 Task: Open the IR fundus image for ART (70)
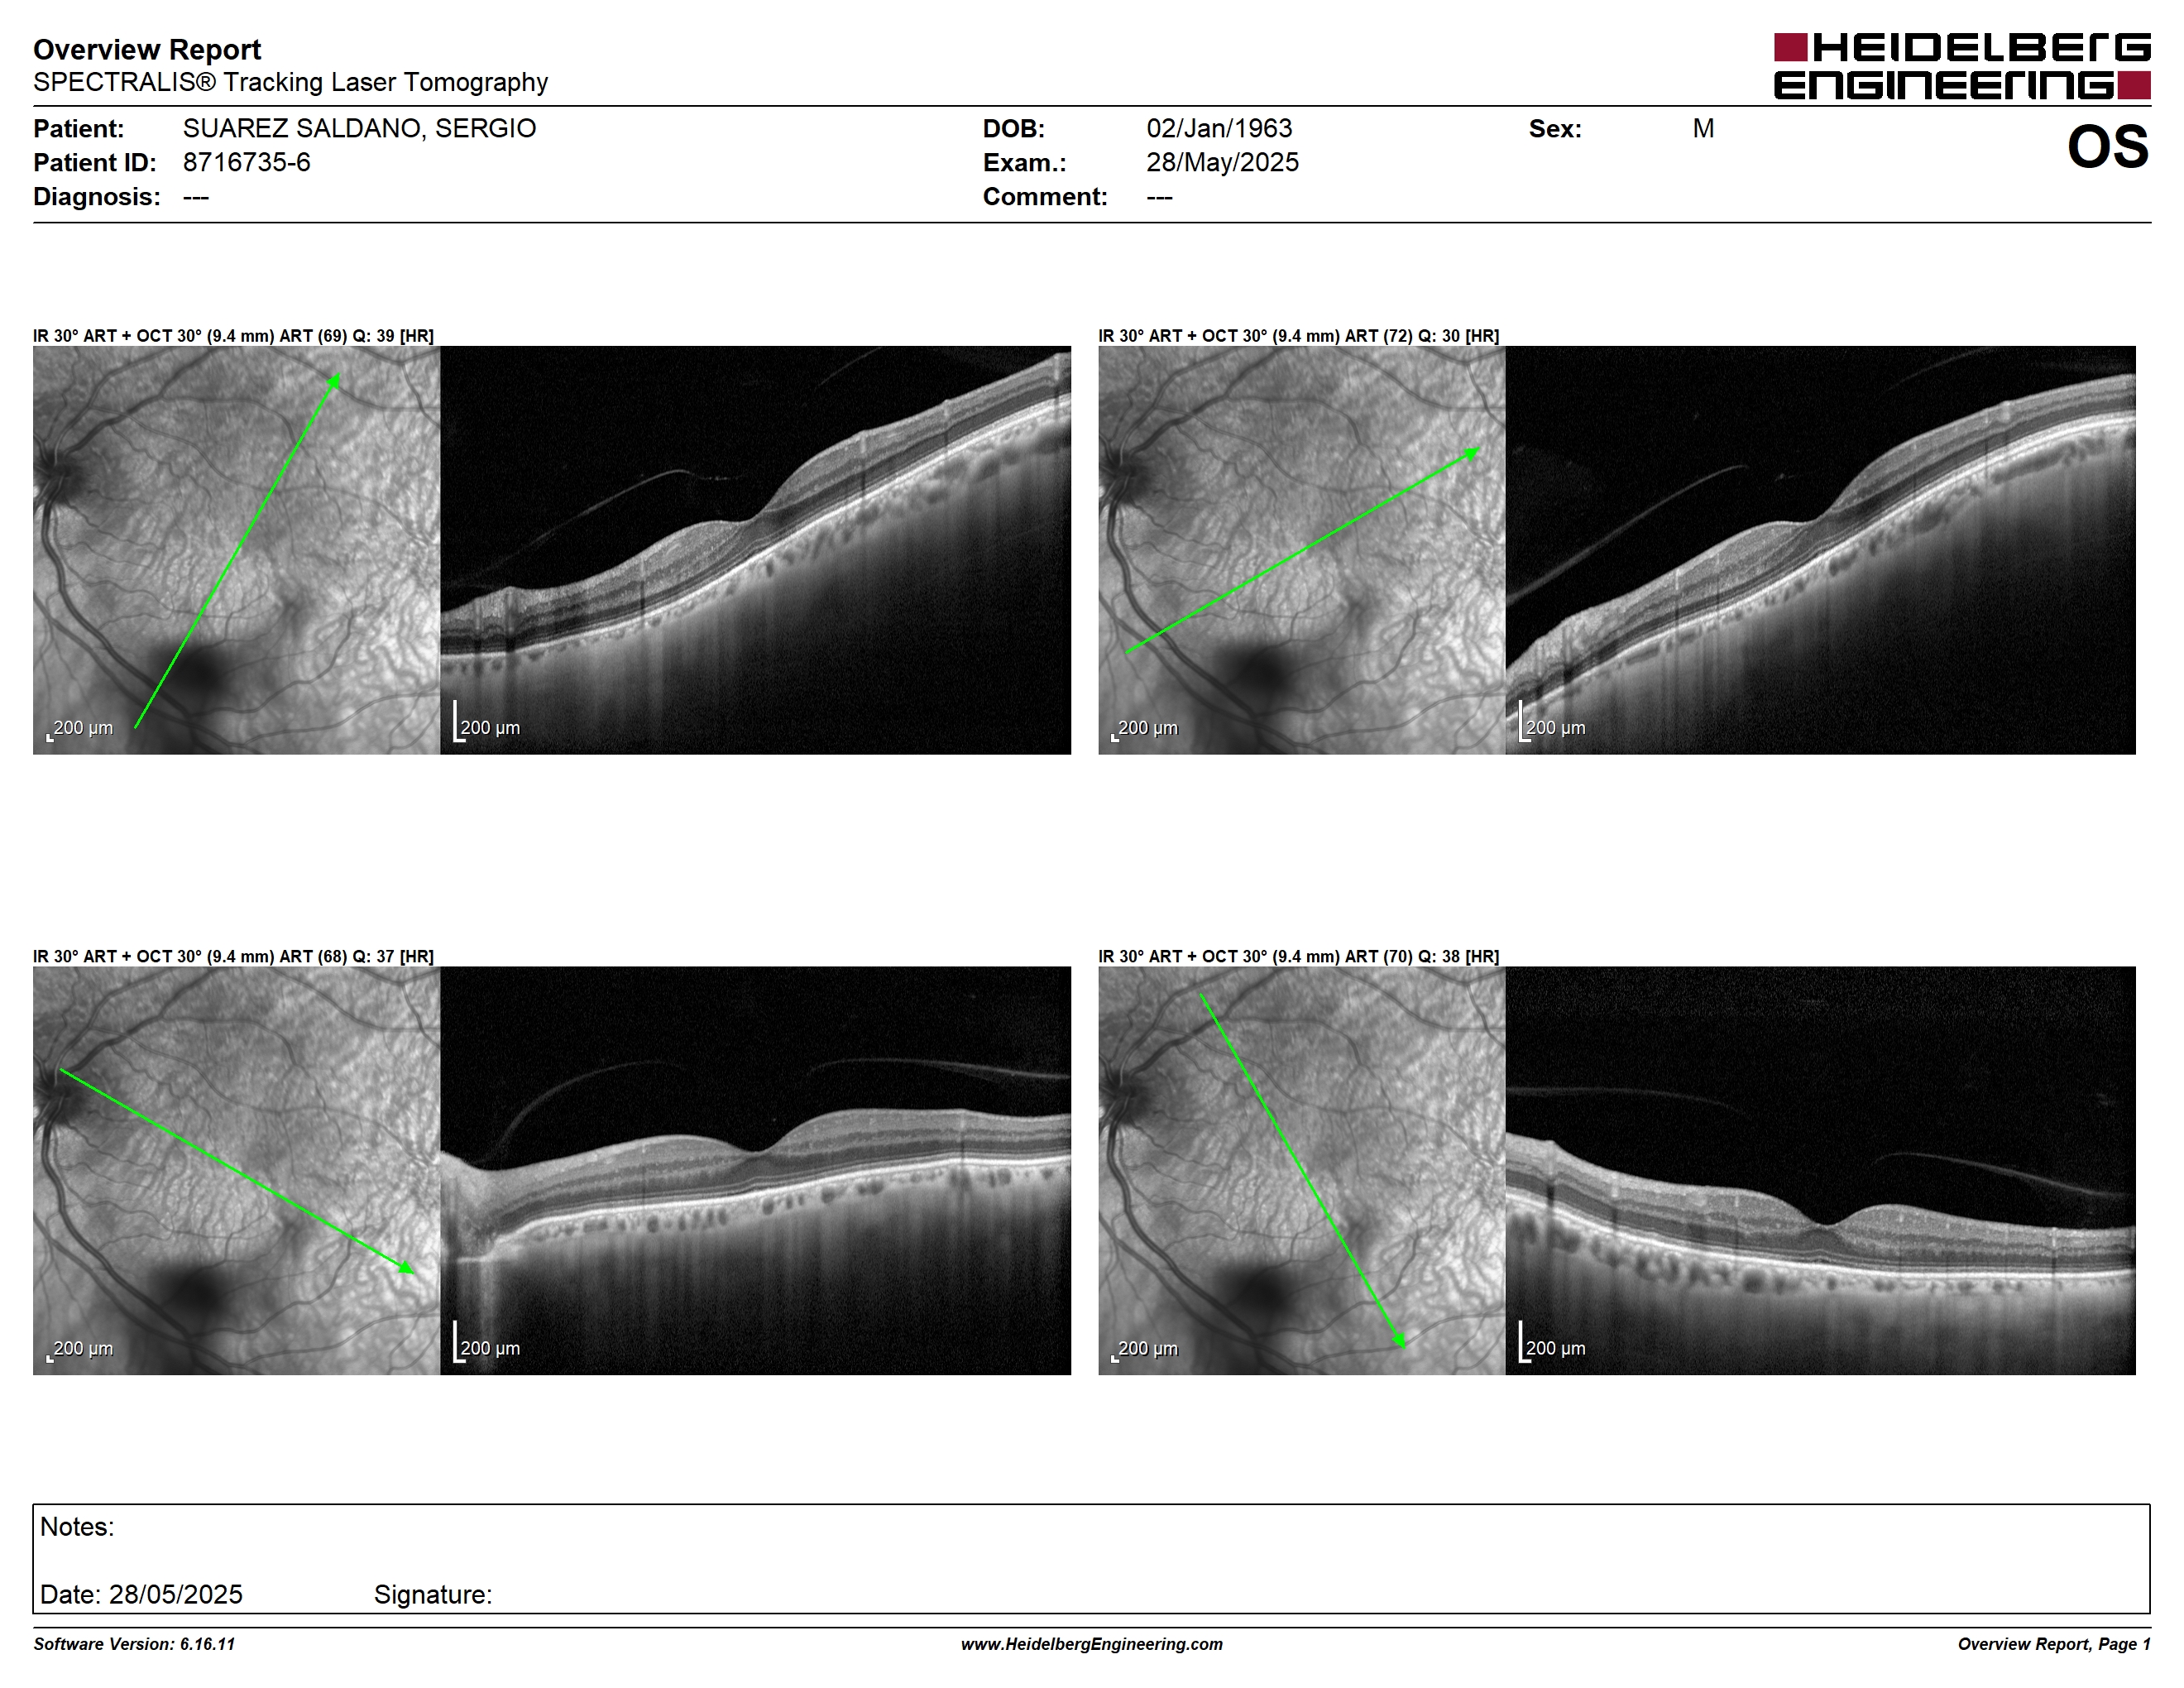[1301, 1170]
